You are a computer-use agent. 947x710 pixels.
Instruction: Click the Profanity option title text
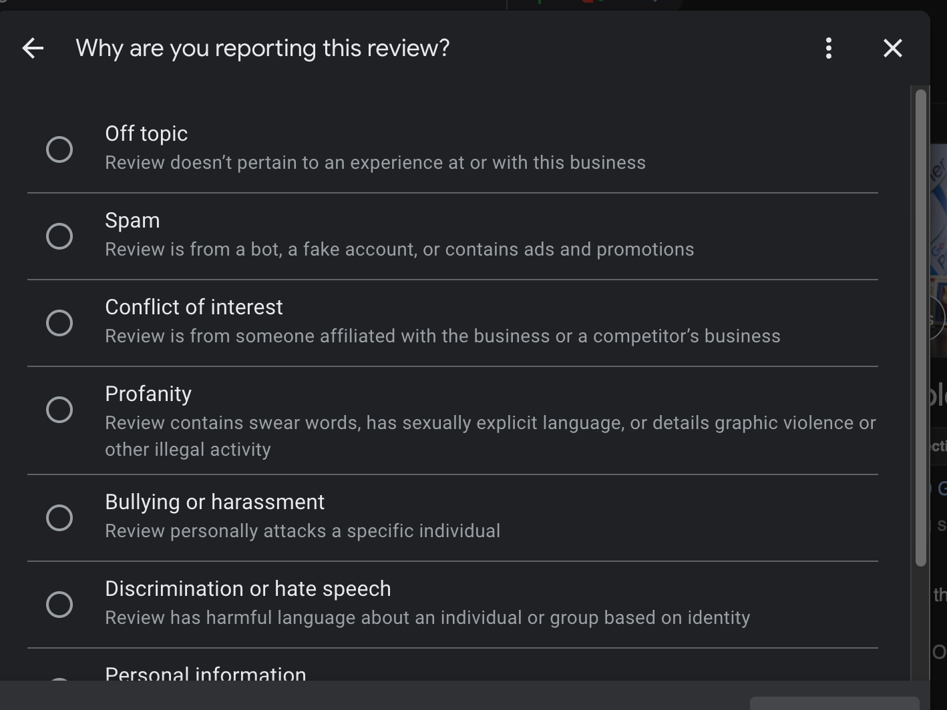pyautogui.click(x=148, y=394)
